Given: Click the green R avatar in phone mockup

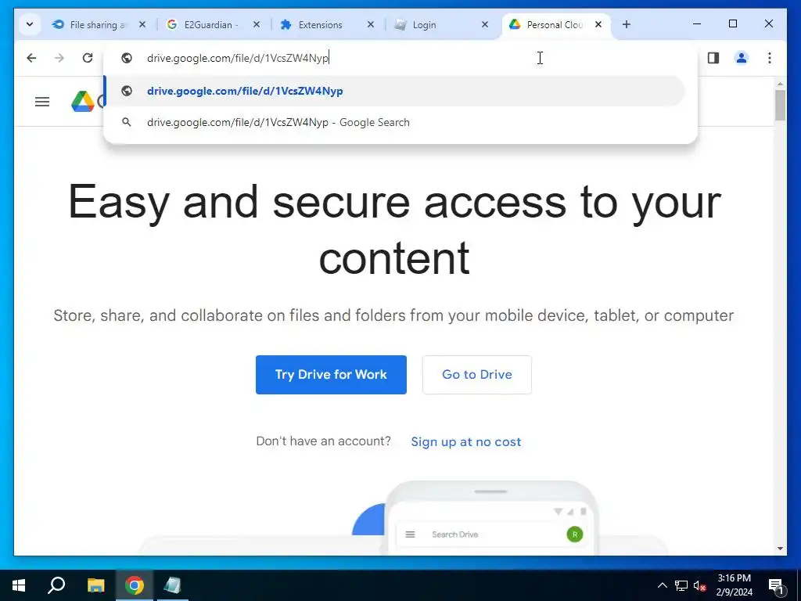Looking at the screenshot, I should pos(575,534).
